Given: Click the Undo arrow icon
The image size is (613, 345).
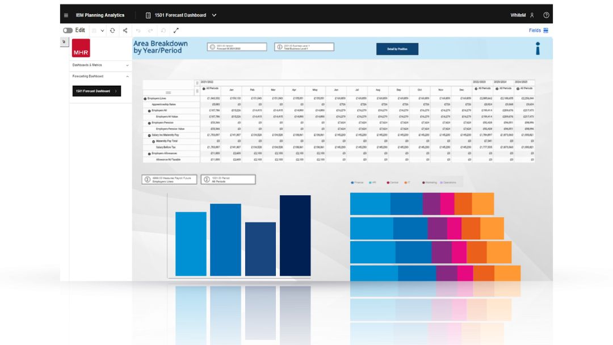Looking at the screenshot, I should click(138, 31).
